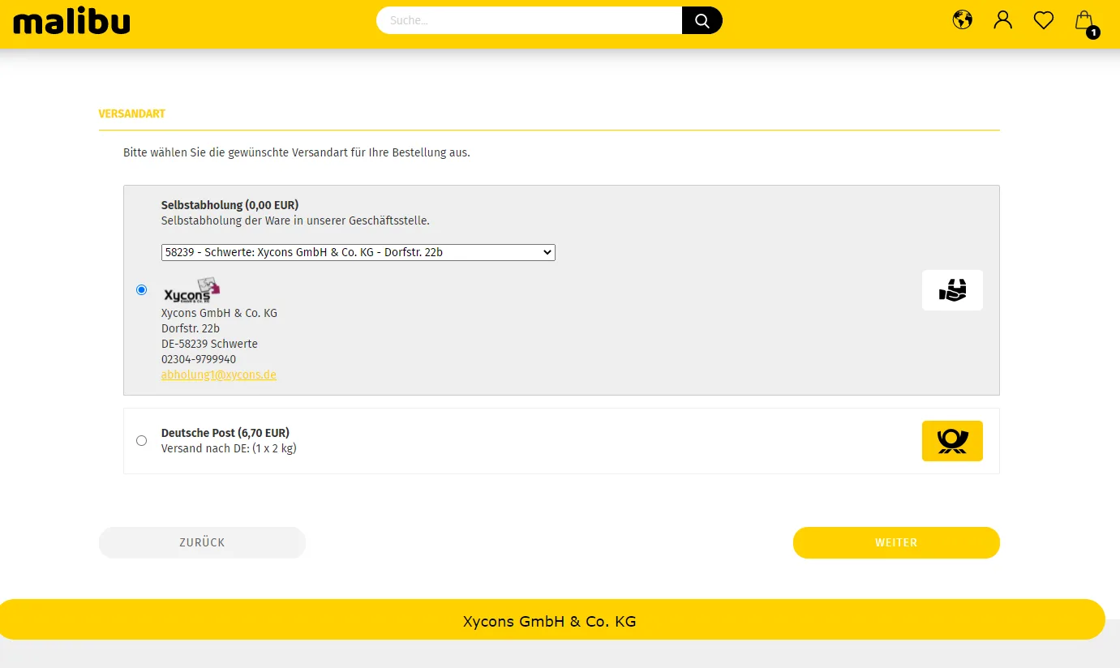Click the Selbstabholung pickup hand icon
Screen dimensions: 1120x668
952,290
